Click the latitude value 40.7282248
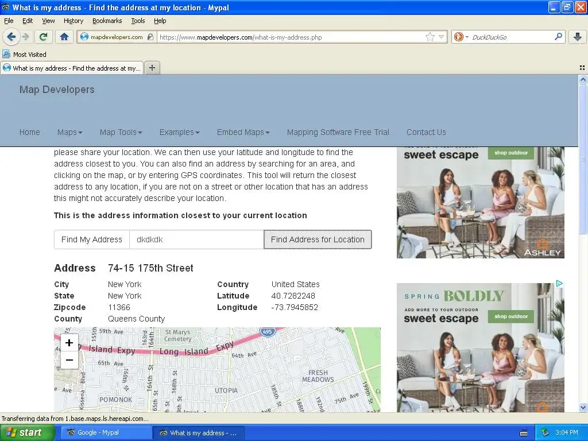 [293, 296]
